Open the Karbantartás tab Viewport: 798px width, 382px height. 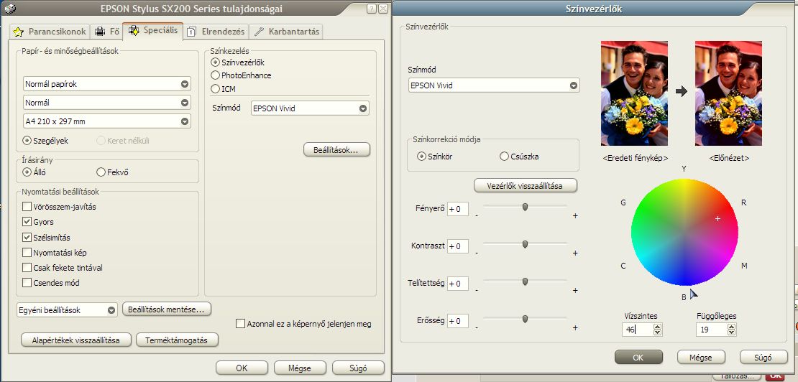287,32
